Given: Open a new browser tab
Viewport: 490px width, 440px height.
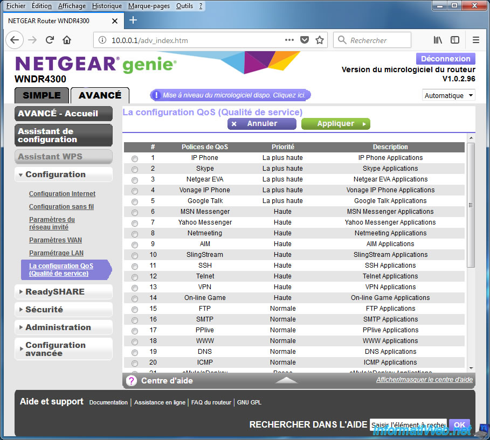Looking at the screenshot, I should coord(133,20).
